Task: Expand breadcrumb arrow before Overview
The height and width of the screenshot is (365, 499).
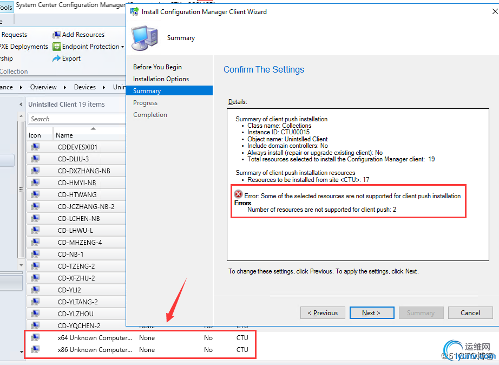Action: click(x=21, y=87)
